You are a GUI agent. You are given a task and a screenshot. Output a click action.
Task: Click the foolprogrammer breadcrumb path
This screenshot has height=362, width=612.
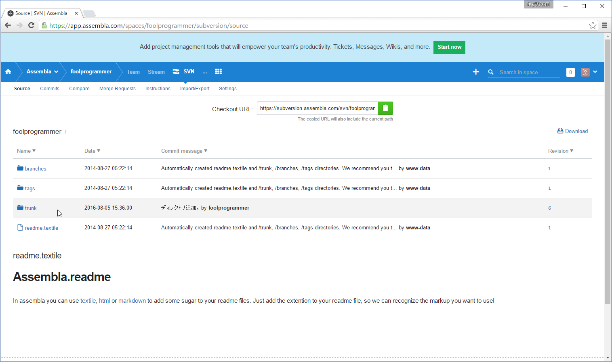(x=37, y=131)
